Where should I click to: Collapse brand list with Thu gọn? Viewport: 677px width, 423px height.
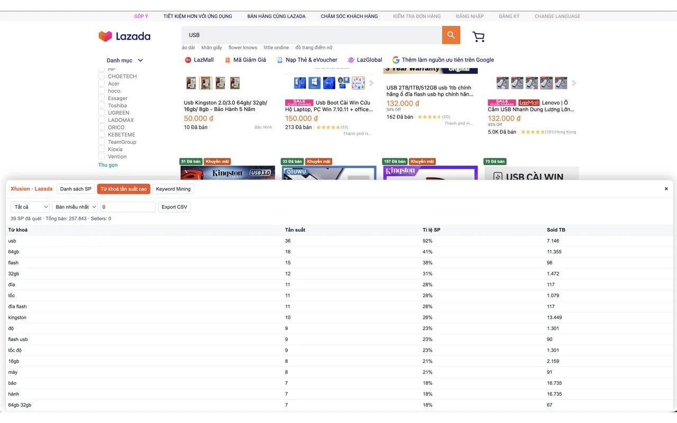click(x=108, y=165)
